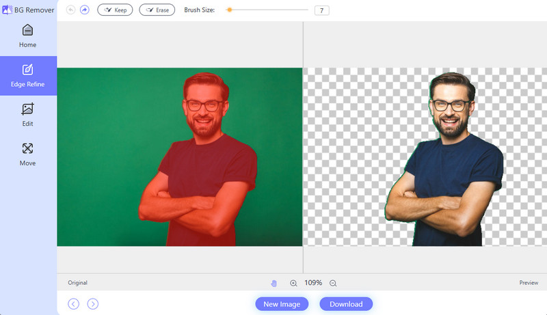Activate the hand pan tool
This screenshot has height=315, width=547.
273,283
